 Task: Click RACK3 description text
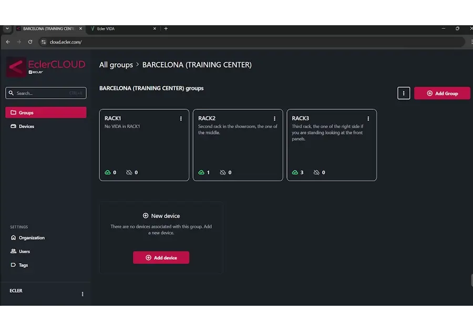[x=327, y=132]
